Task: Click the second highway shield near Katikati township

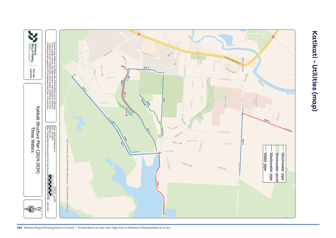Action: point(272,36)
